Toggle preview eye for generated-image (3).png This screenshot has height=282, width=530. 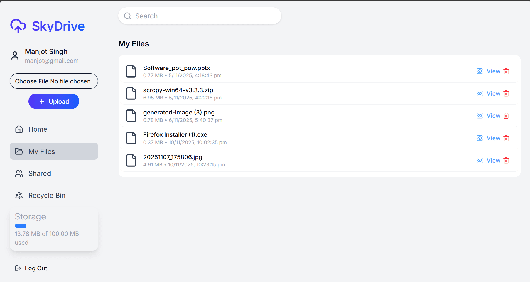[x=479, y=116]
